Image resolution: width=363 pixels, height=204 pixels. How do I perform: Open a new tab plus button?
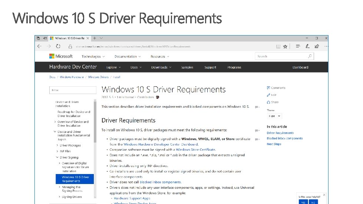pos(95,38)
